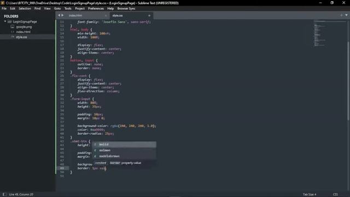Open google.png in the sidebar

point(24,27)
